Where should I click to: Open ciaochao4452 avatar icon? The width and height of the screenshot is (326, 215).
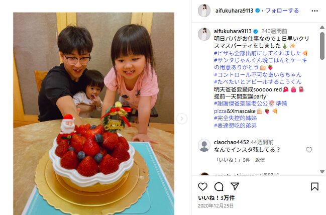click(x=204, y=145)
